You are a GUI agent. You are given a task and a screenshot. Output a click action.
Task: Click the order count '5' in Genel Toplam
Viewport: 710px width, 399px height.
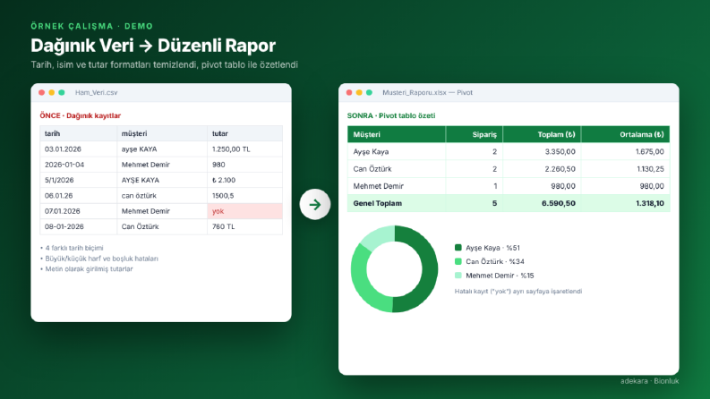point(475,203)
